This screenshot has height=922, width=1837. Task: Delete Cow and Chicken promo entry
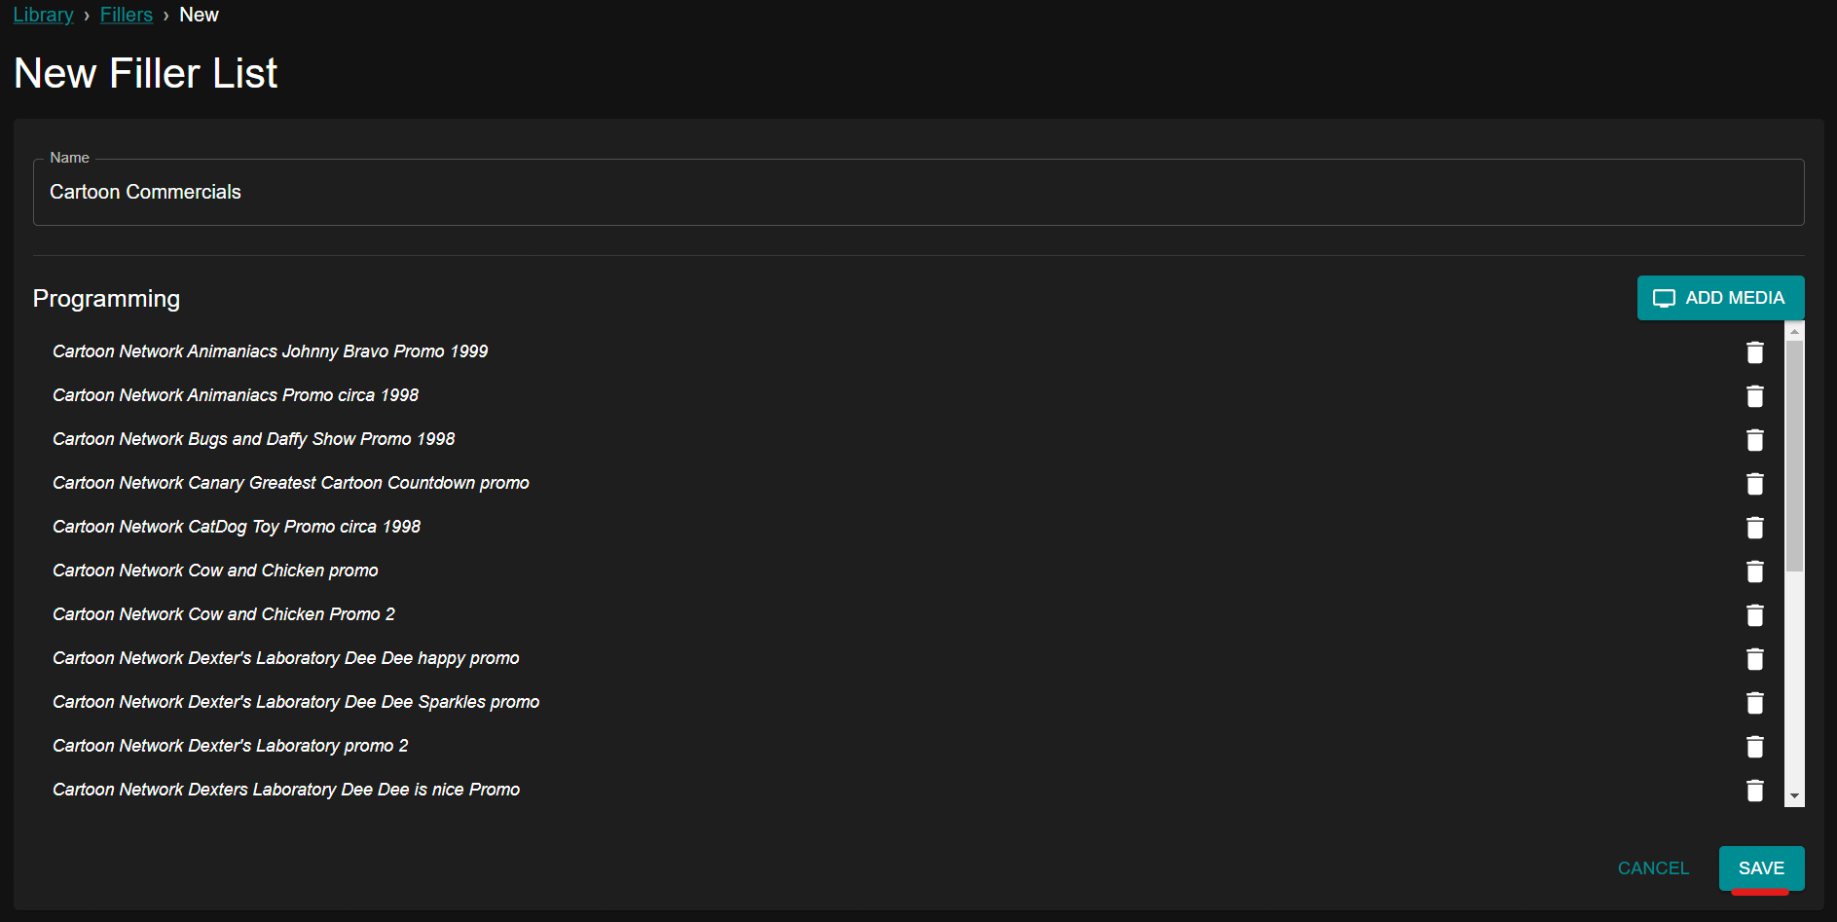[1754, 572]
